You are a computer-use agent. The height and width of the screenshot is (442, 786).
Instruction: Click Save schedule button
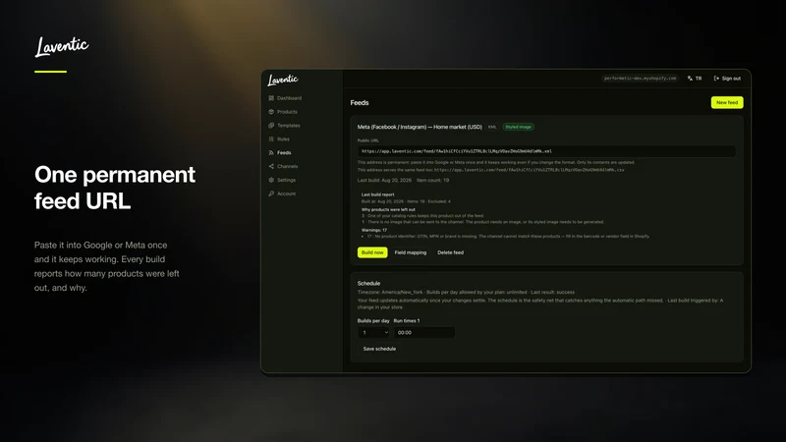379,349
